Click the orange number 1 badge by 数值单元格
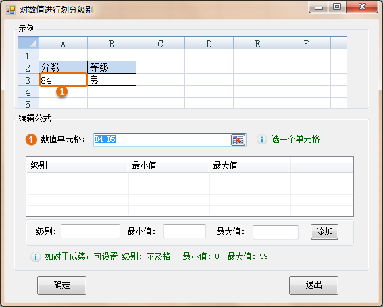 31,140
